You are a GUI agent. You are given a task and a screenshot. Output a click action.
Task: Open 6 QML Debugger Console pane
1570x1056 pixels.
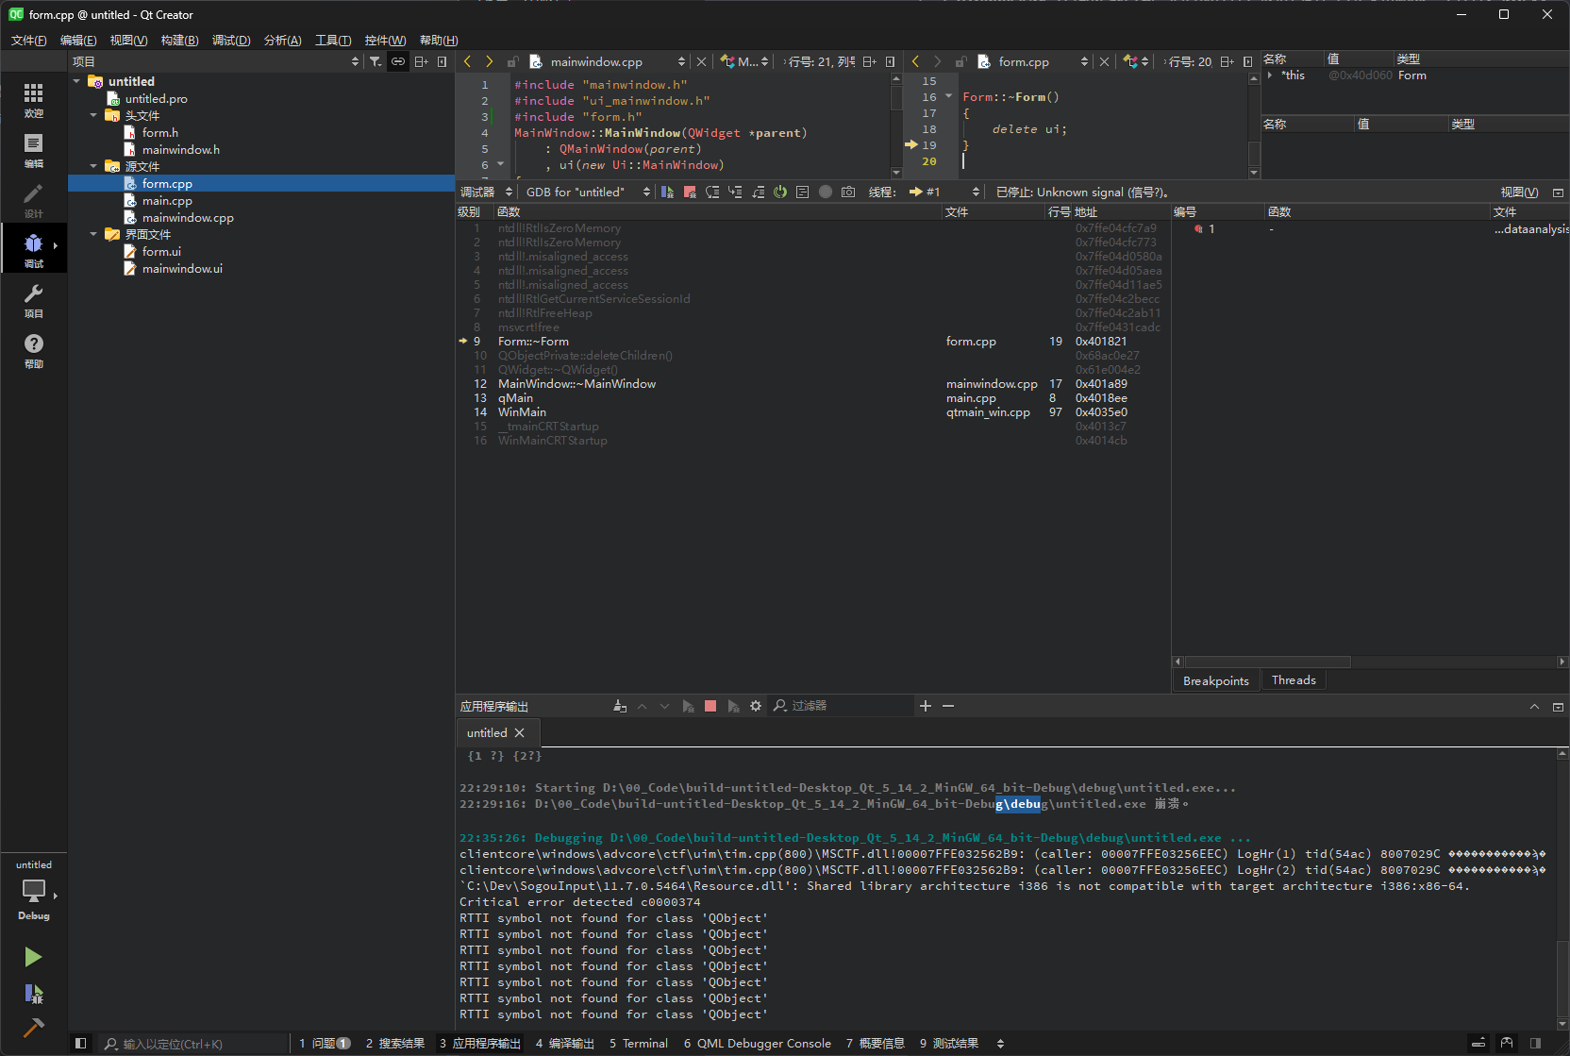coord(757,1043)
